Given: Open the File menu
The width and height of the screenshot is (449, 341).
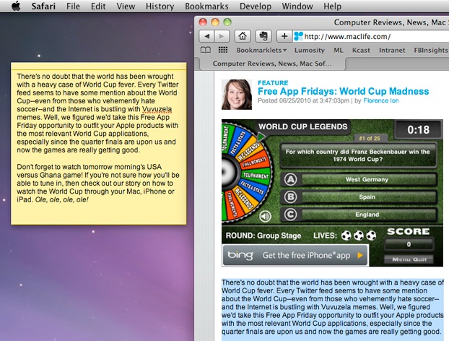Looking at the screenshot, I should (x=73, y=6).
